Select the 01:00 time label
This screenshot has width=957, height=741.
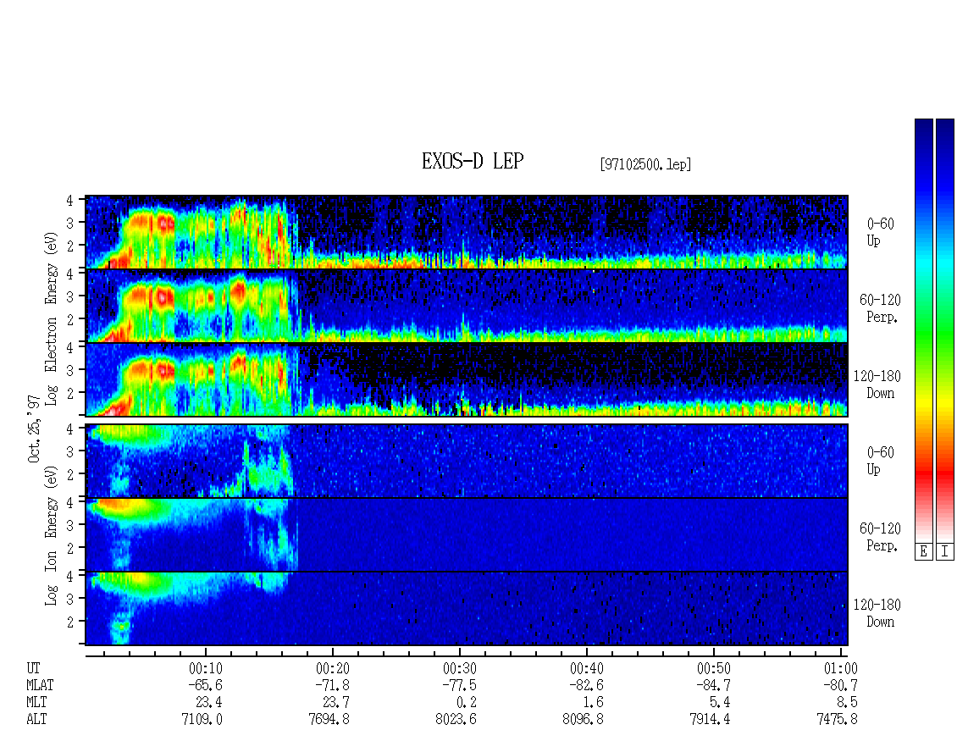[x=840, y=668]
